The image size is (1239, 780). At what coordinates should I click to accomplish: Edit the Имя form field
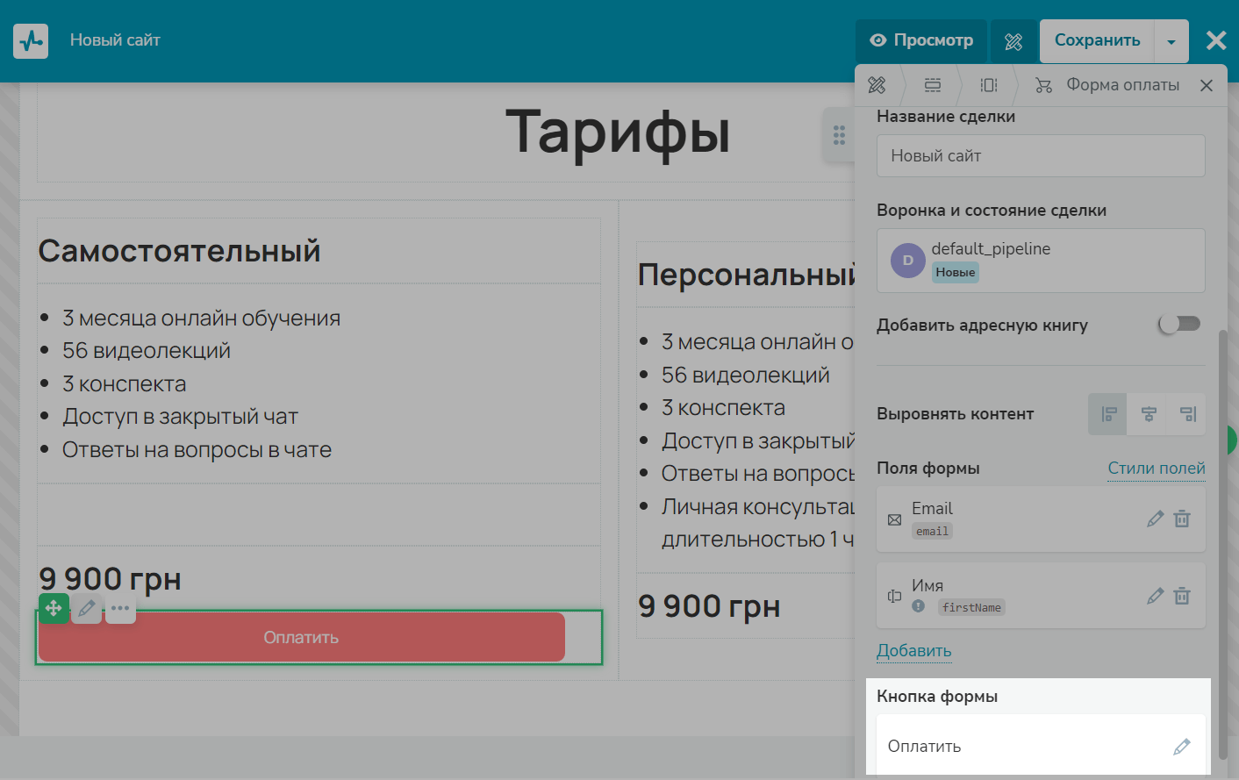(1155, 596)
